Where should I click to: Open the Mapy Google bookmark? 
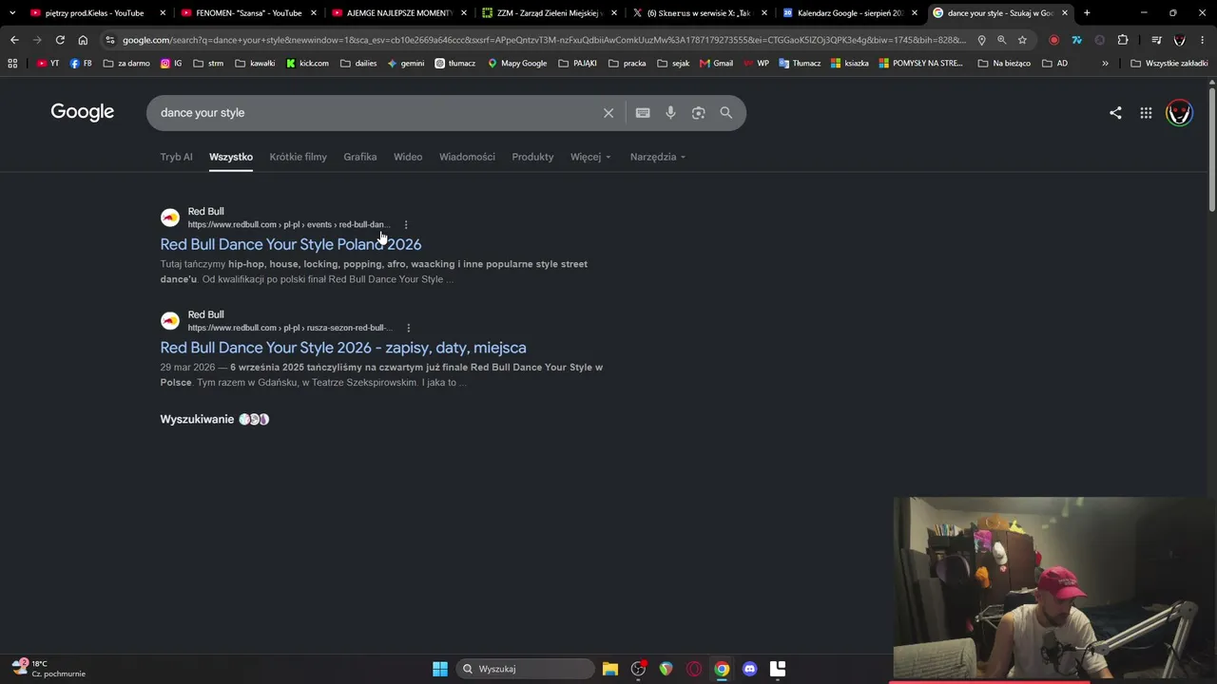[x=517, y=64]
